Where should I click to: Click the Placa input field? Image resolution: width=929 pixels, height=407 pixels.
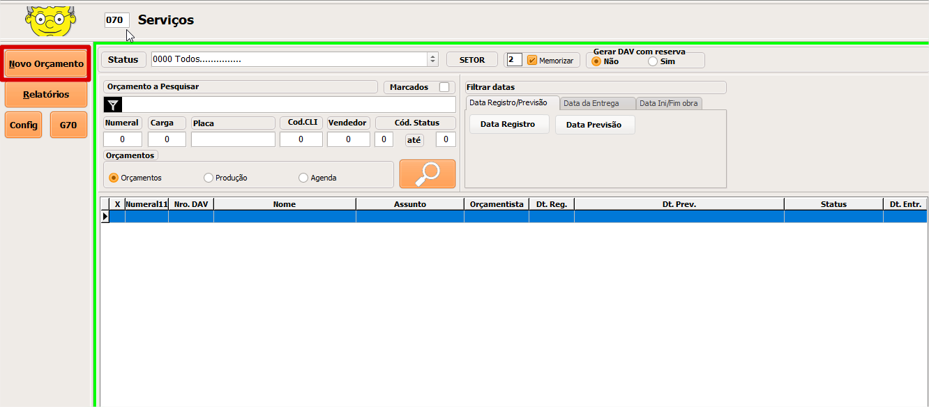coord(233,139)
